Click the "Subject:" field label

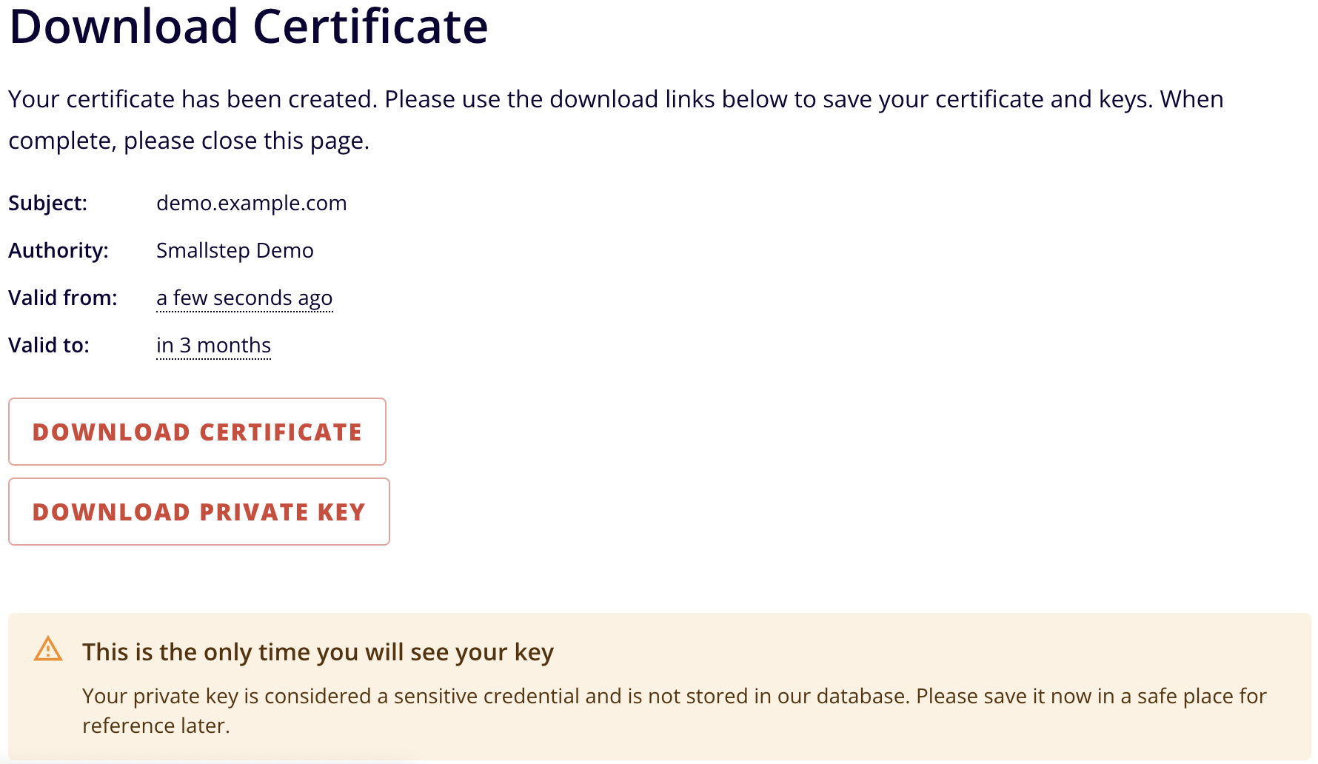pos(48,203)
